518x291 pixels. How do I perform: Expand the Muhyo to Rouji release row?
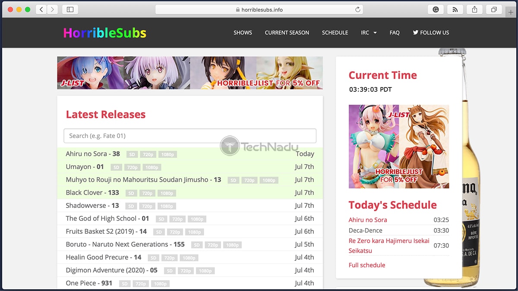pyautogui.click(x=190, y=180)
